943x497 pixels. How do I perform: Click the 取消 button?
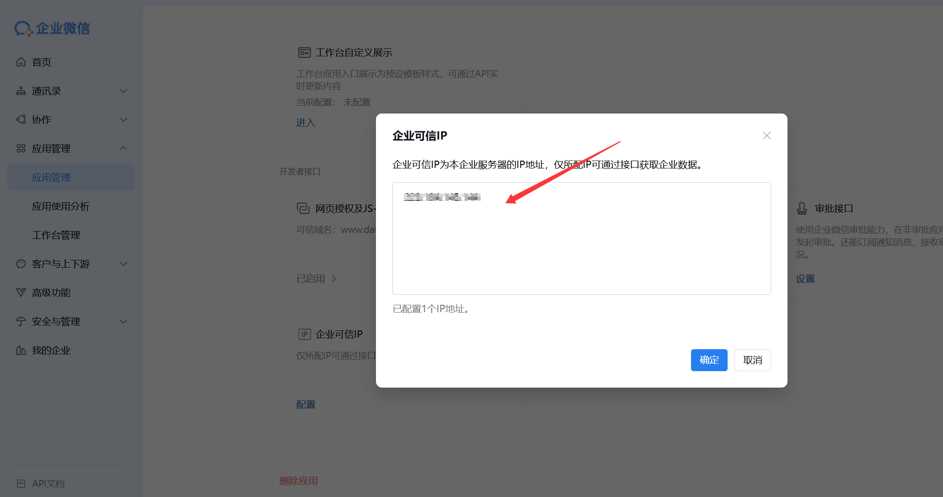point(752,360)
